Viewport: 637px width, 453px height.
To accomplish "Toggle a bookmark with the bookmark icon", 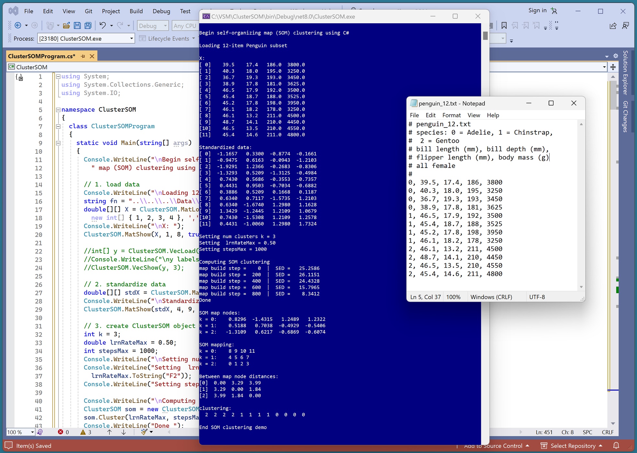I will click(504, 26).
